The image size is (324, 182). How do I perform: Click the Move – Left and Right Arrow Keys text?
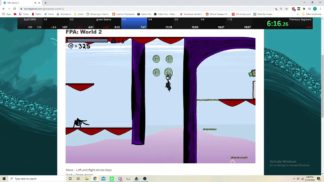pos(89,170)
